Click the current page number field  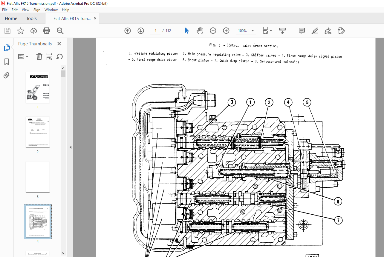point(155,31)
